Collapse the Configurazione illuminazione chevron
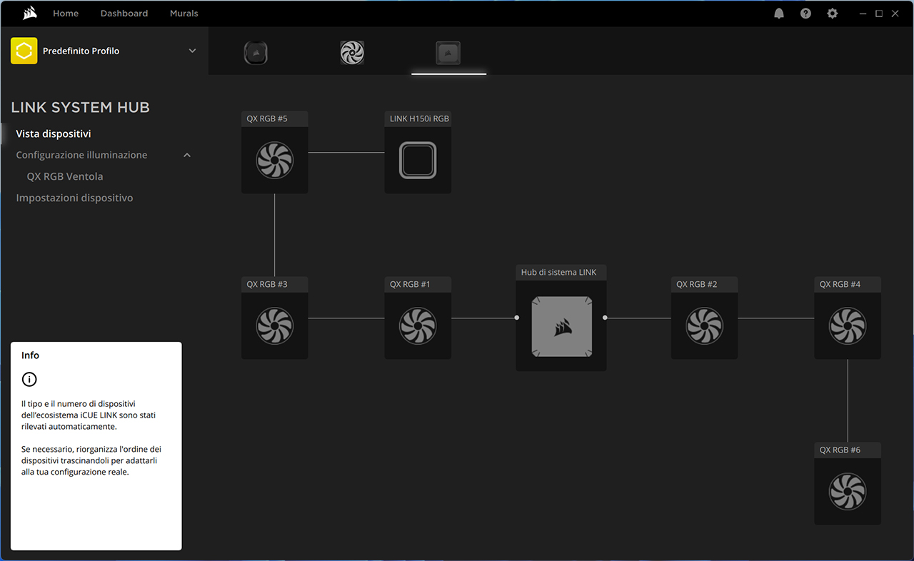914x561 pixels. [x=187, y=155]
